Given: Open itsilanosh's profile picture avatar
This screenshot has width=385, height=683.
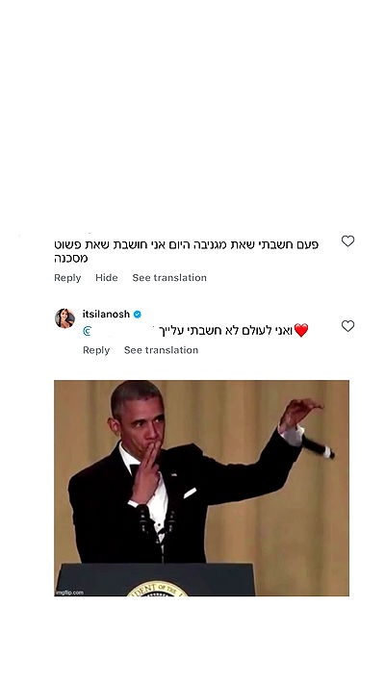Looking at the screenshot, I should [x=64, y=318].
